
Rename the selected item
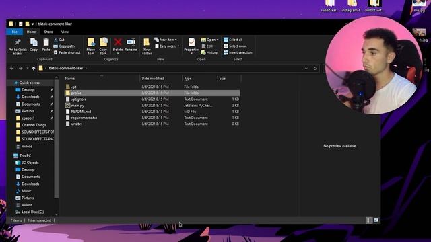[x=131, y=45]
